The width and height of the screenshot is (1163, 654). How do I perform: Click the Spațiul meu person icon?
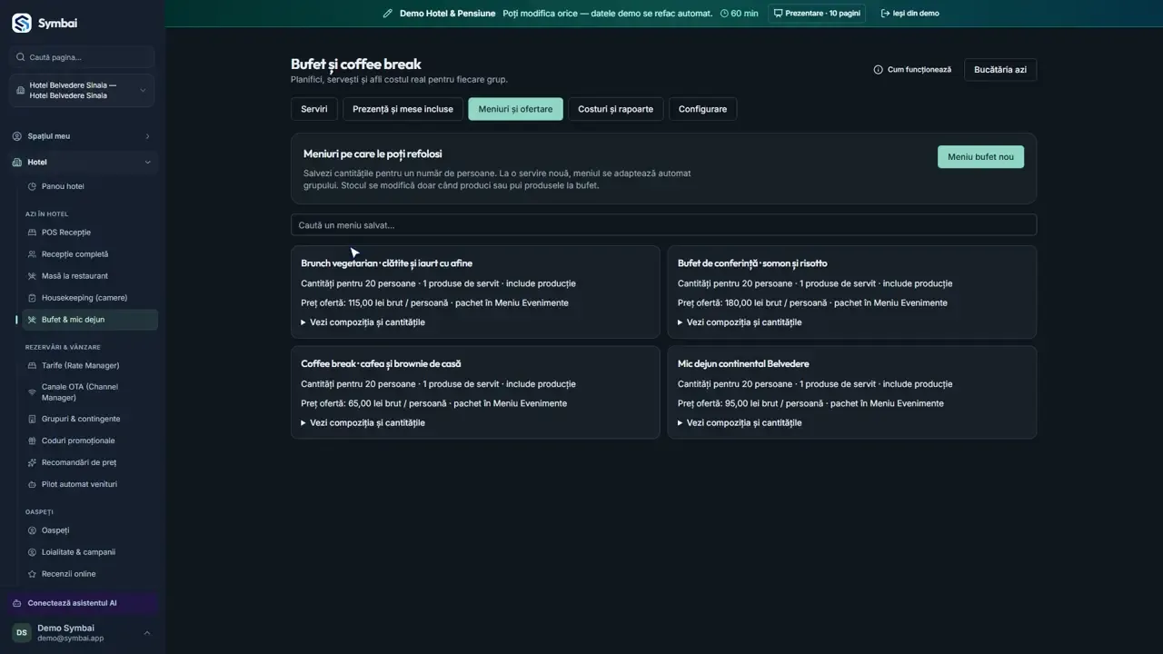[17, 136]
